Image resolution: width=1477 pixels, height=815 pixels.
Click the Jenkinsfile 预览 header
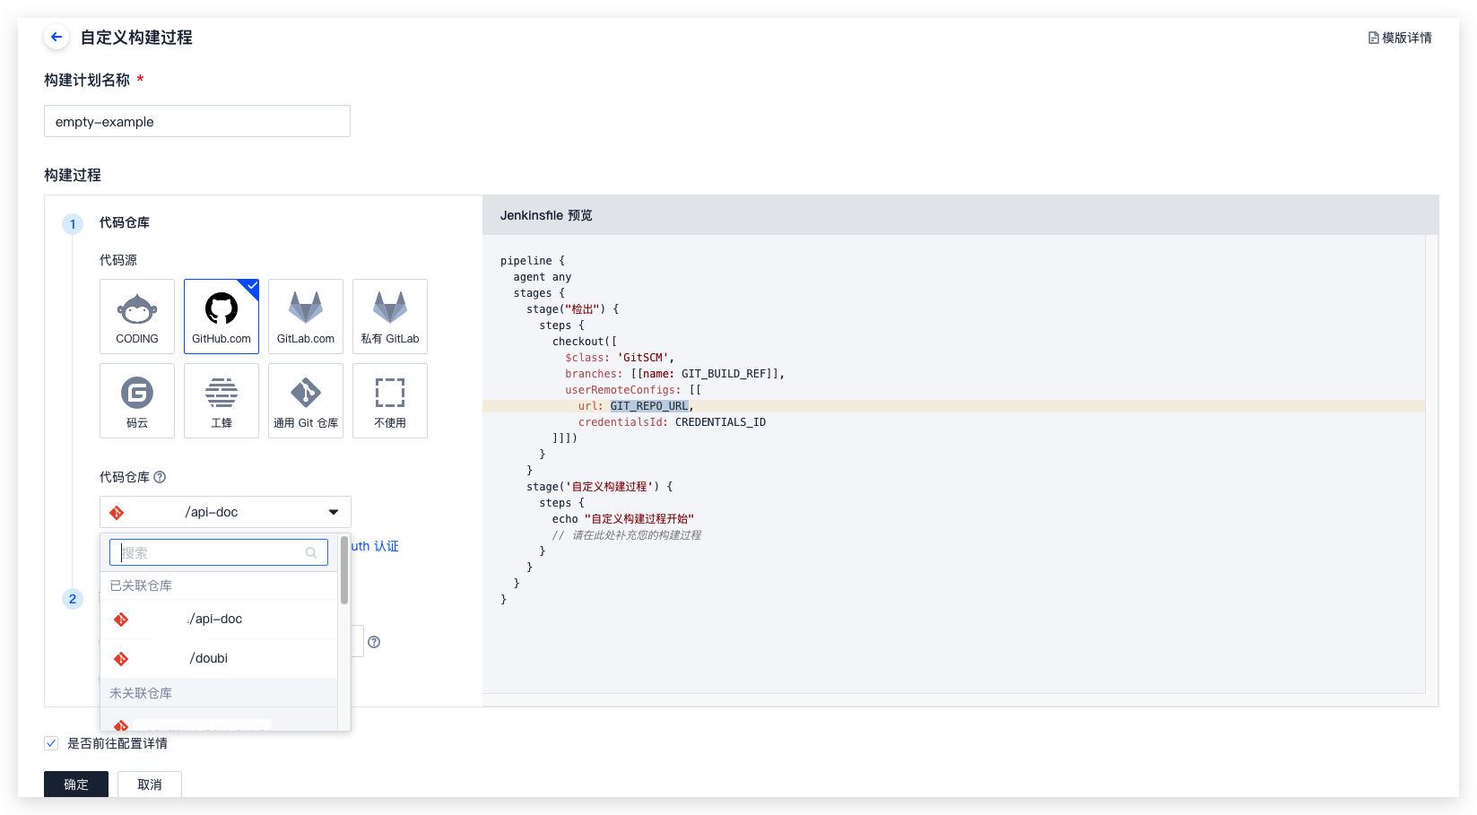[x=546, y=215]
